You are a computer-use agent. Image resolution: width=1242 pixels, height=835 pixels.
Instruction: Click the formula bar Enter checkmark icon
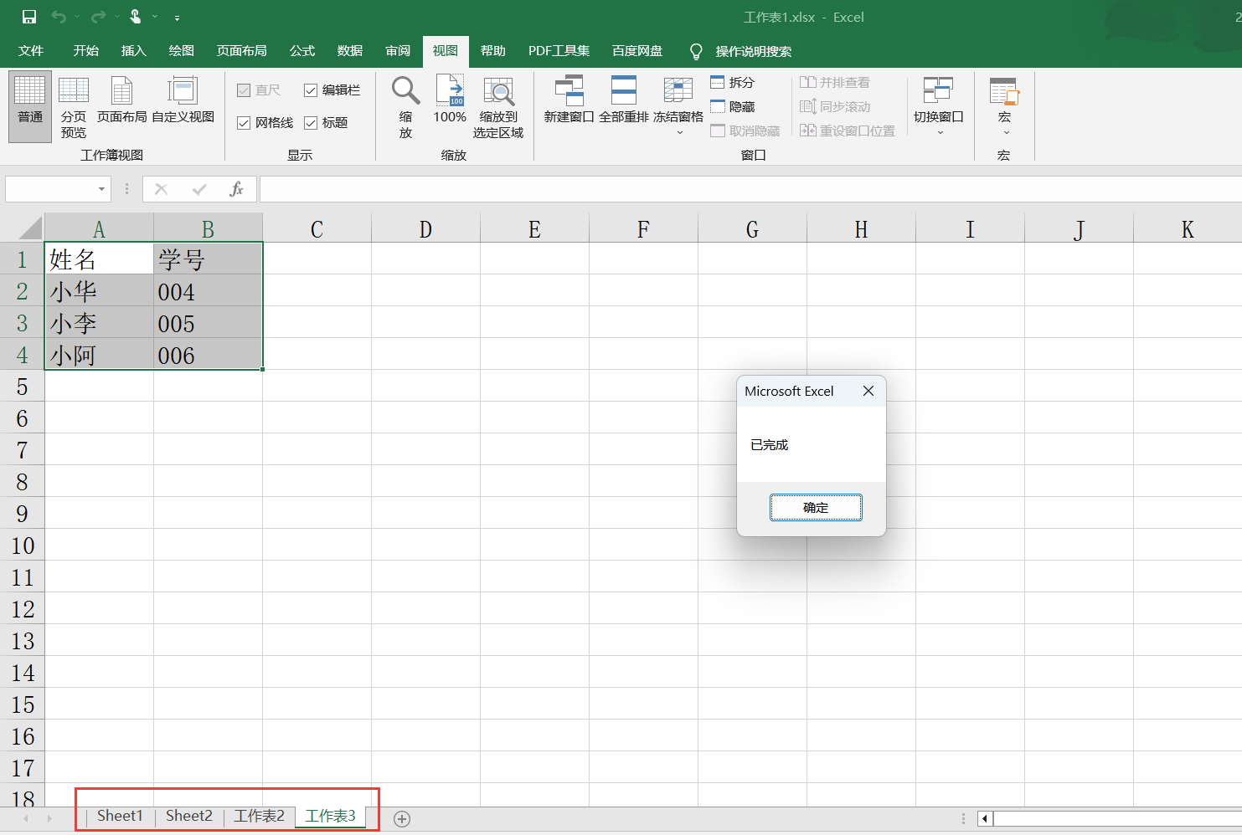pos(199,189)
